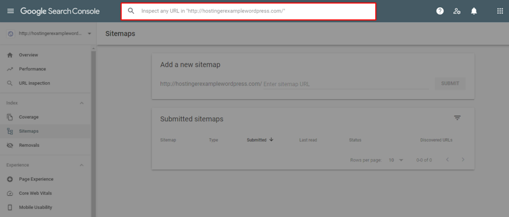This screenshot has height=217, width=509.
Task: Collapse the Experience section chevron
Action: [82, 165]
